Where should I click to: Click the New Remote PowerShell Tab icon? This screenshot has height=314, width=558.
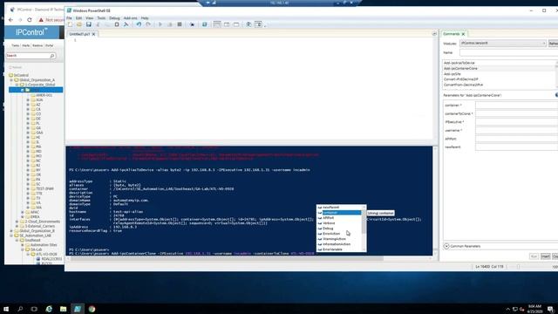pyautogui.click(x=192, y=24)
